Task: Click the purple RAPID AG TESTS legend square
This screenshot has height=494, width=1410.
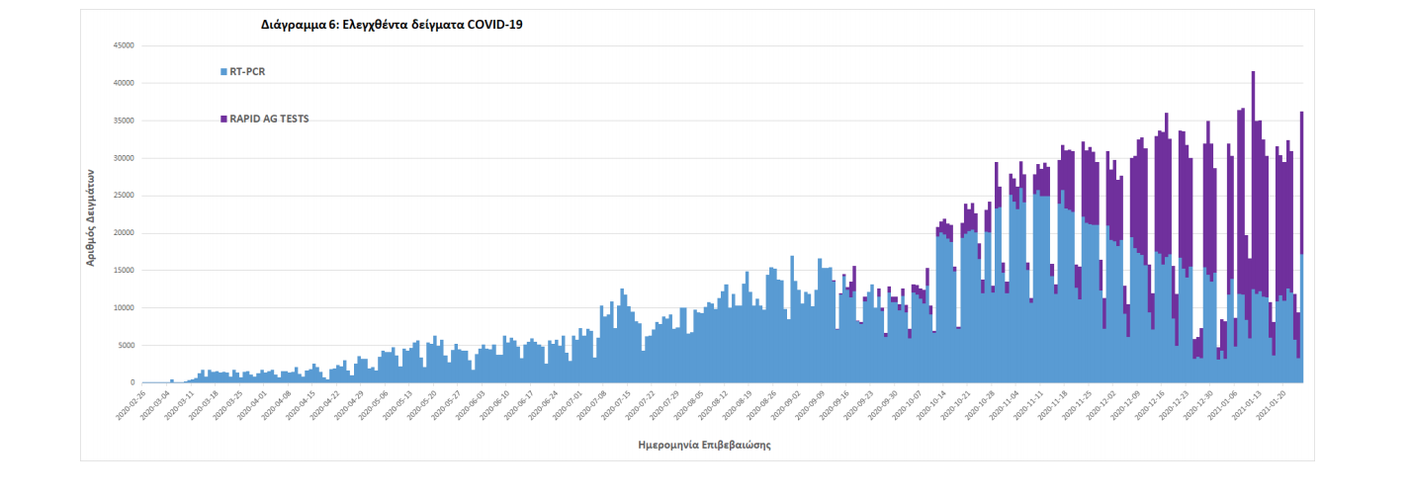Action: tap(224, 120)
